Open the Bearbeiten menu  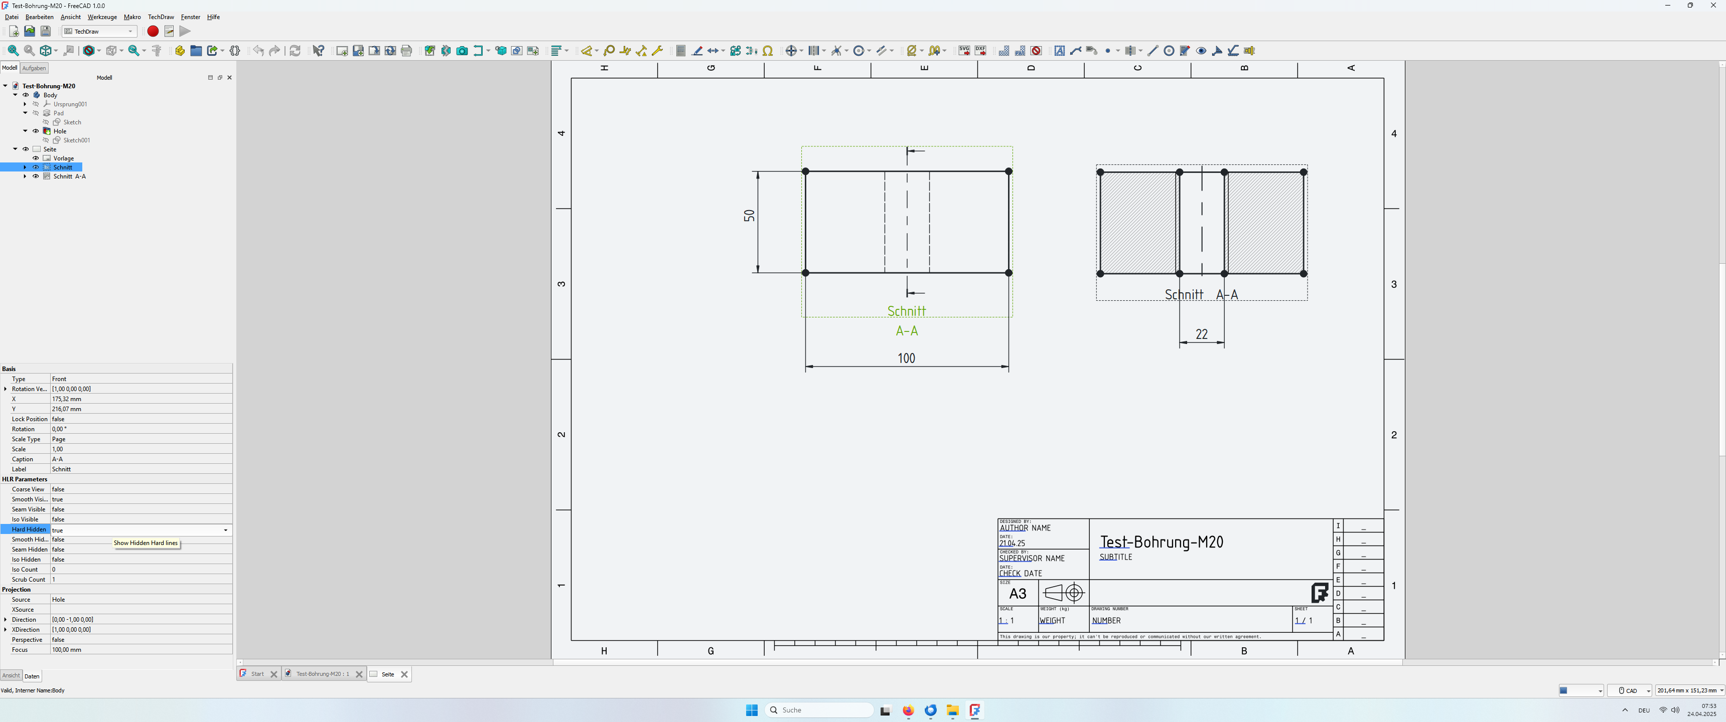coord(39,17)
